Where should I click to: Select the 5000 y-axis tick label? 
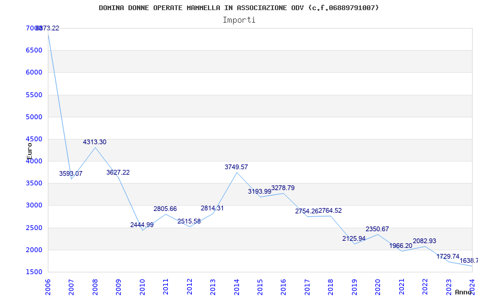34,117
